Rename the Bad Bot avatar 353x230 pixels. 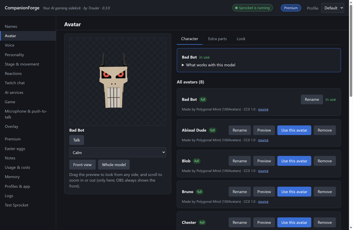(x=312, y=99)
